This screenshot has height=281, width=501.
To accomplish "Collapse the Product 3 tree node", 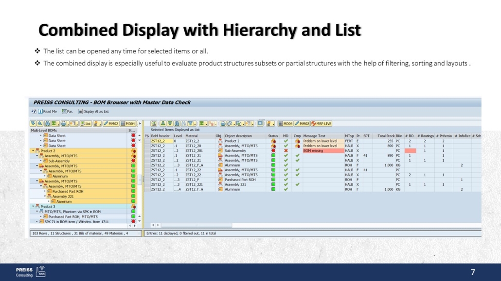I will pos(33,207).
